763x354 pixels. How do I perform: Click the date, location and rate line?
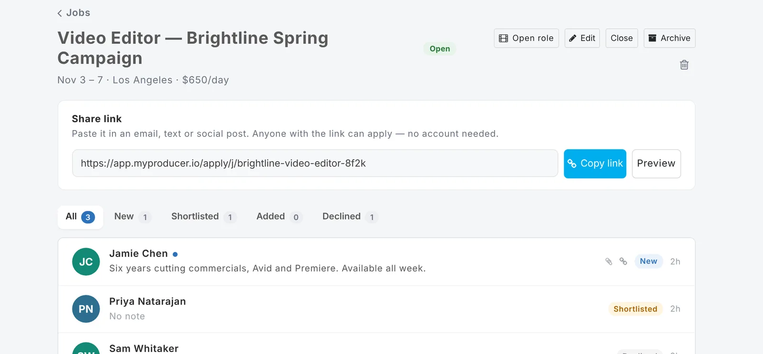(143, 80)
